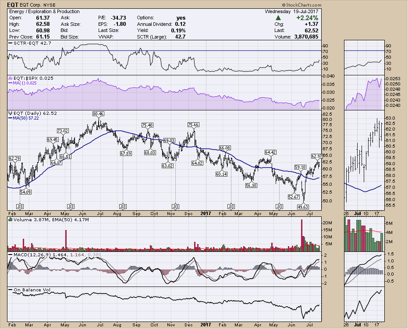
Task: Click the 75.40 September peak label
Action: (x=147, y=125)
